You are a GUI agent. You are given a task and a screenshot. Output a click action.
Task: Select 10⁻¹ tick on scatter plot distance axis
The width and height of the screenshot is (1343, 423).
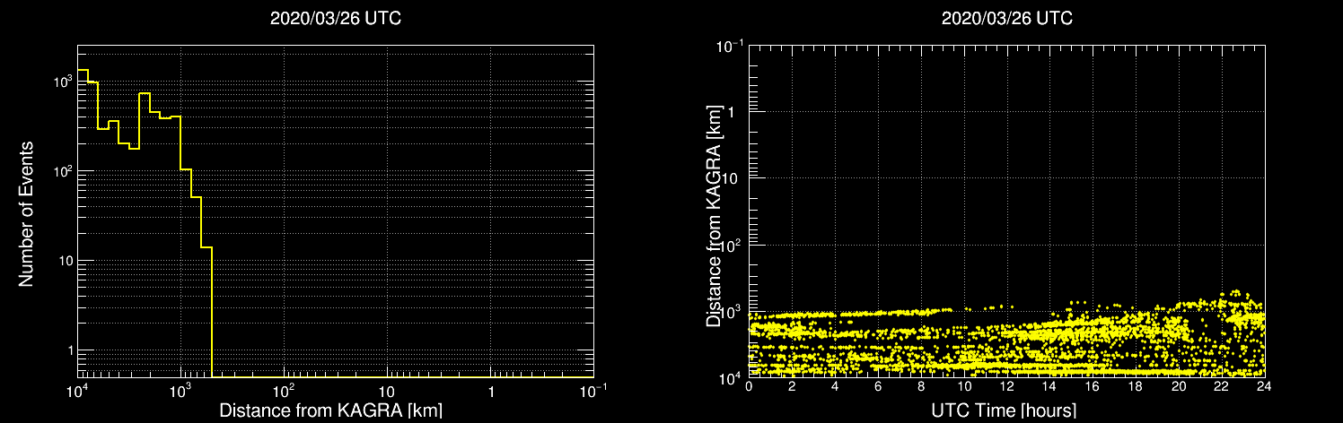coord(729,44)
